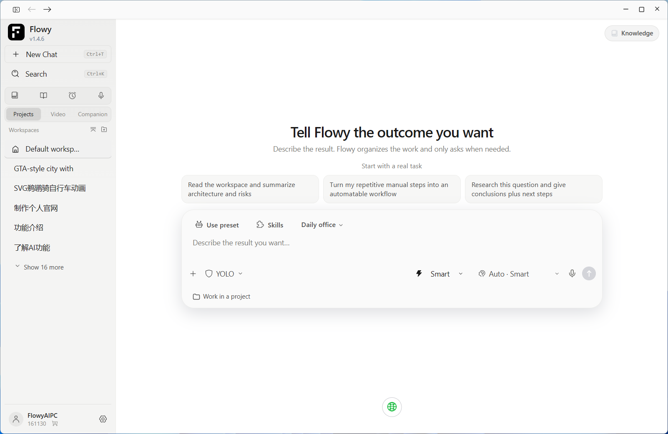
Task: Open scheduled tasks clock icon
Action: click(72, 96)
